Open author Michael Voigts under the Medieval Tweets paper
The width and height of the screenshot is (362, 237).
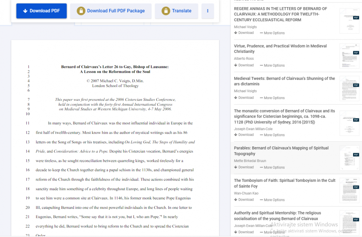point(245,91)
